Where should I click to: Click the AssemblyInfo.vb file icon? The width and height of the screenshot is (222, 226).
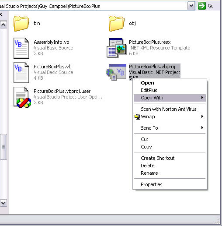click(21, 48)
